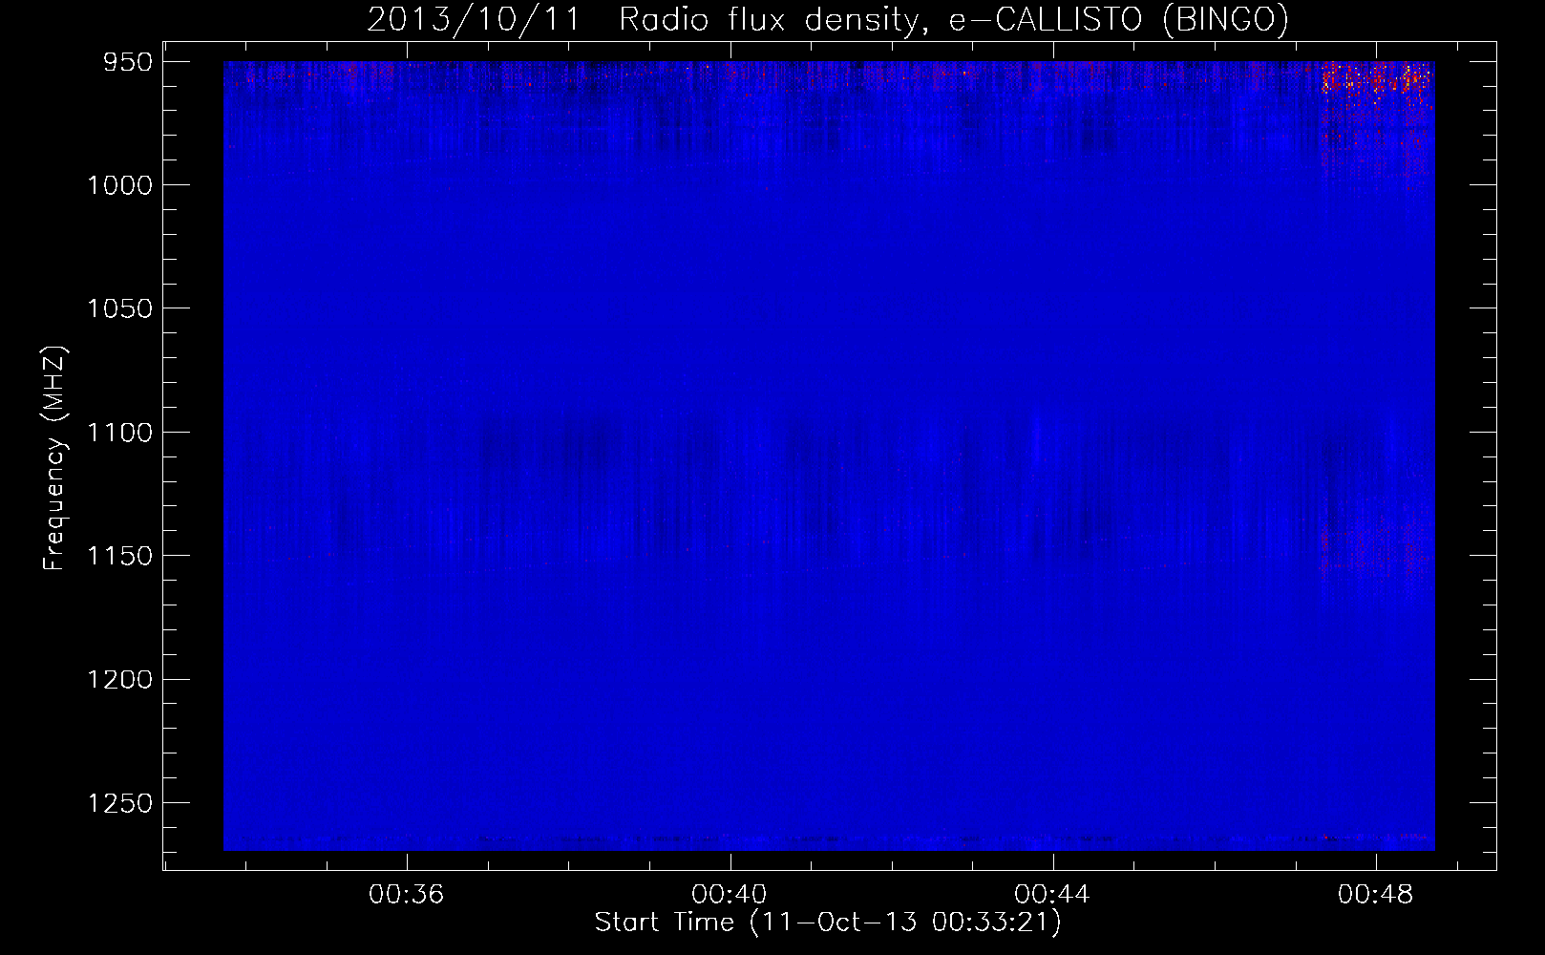Click the 'Start Time (11-Oct-13 00:33:21)' label
Screen dimensions: 1545x955
click(x=828, y=923)
